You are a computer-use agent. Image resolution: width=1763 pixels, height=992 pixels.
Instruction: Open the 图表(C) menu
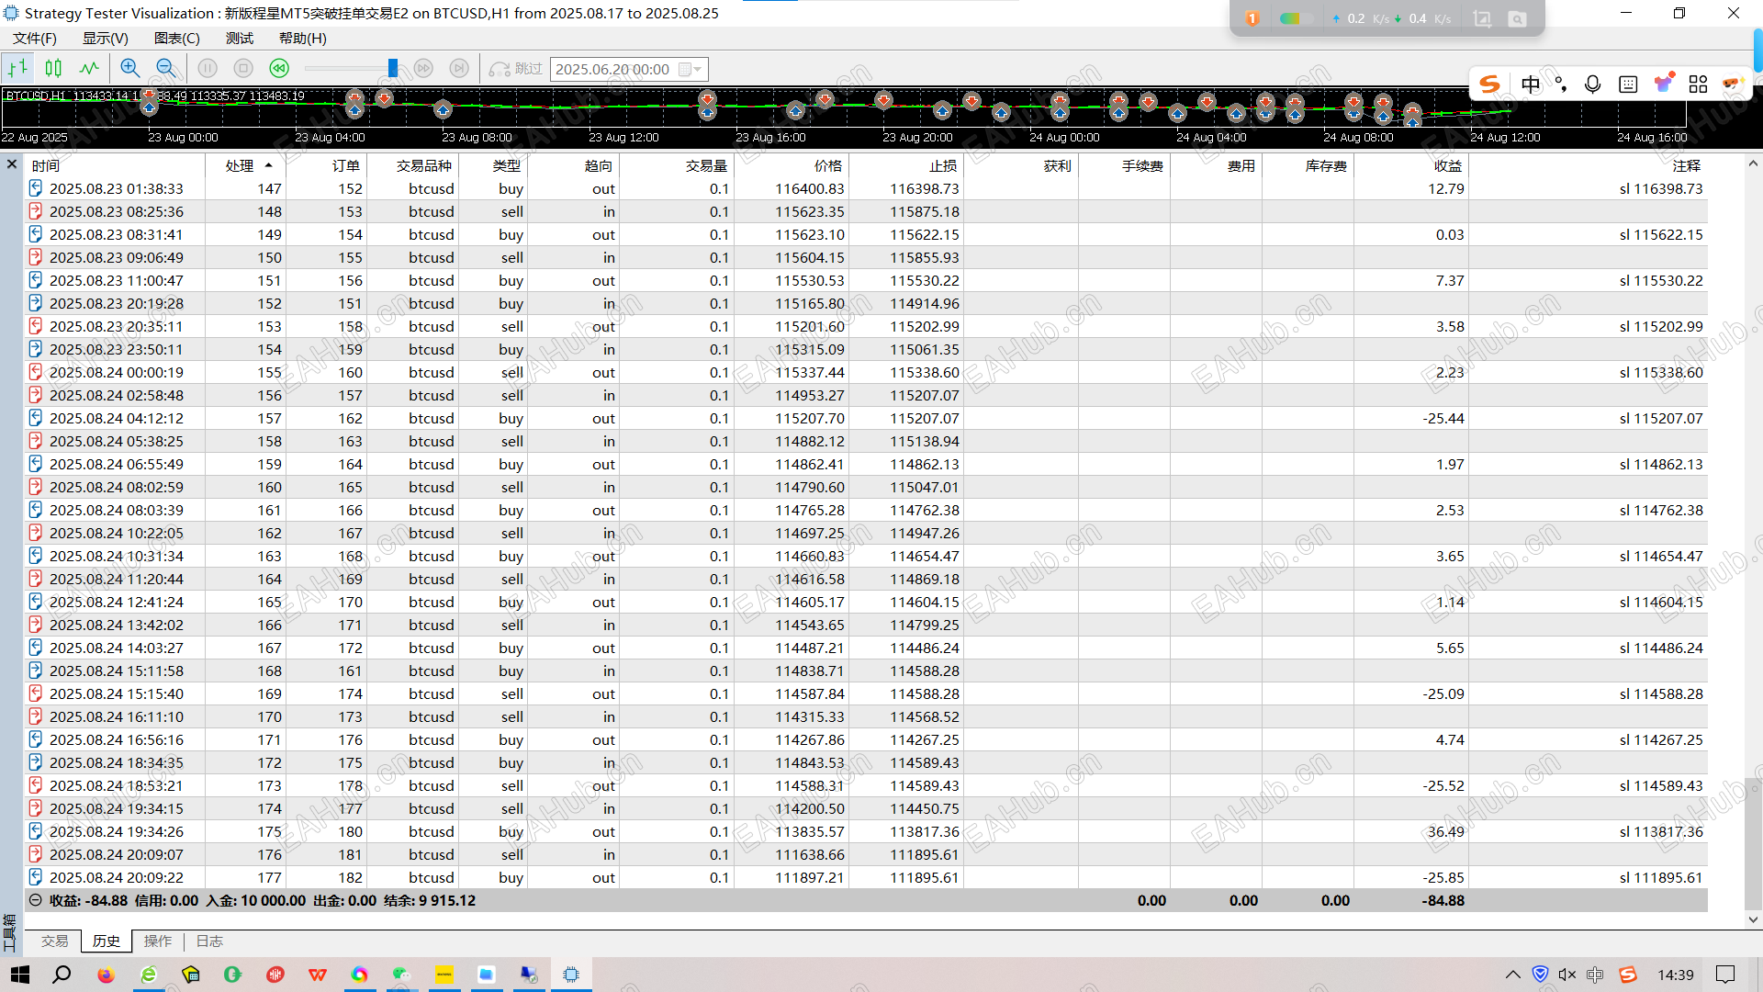176,38
